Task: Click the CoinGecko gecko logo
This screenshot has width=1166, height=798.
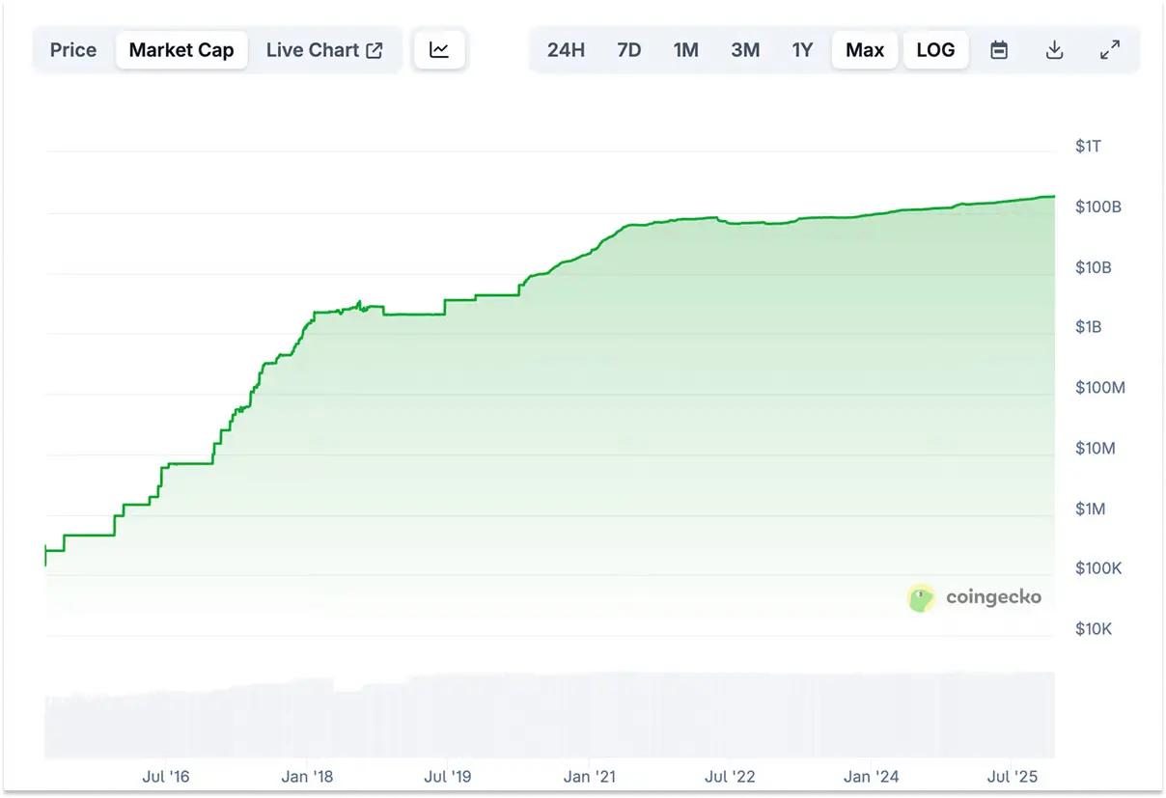Action: pyautogui.click(x=922, y=598)
